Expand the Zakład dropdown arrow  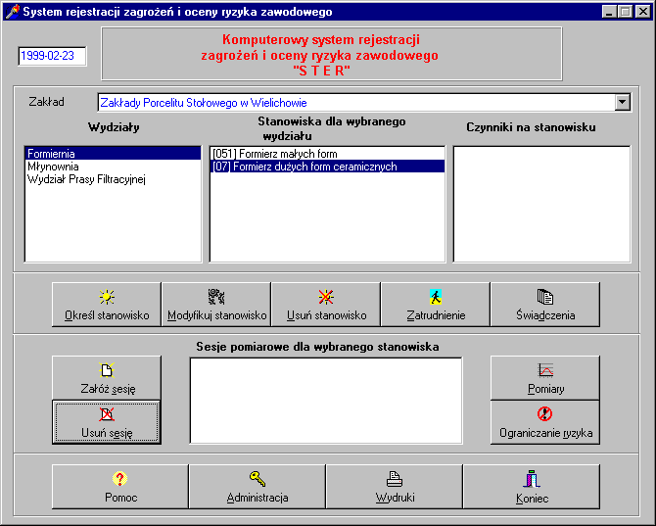[622, 102]
